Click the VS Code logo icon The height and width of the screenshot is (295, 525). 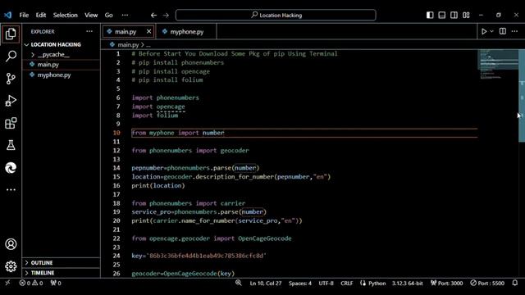click(x=7, y=15)
